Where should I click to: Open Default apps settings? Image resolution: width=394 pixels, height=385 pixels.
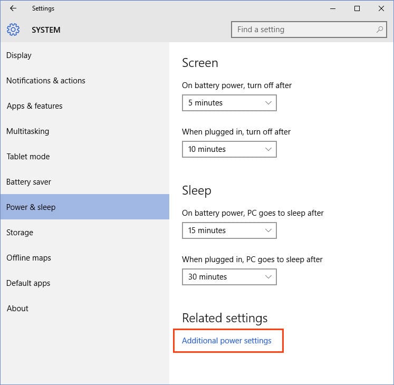click(x=28, y=283)
